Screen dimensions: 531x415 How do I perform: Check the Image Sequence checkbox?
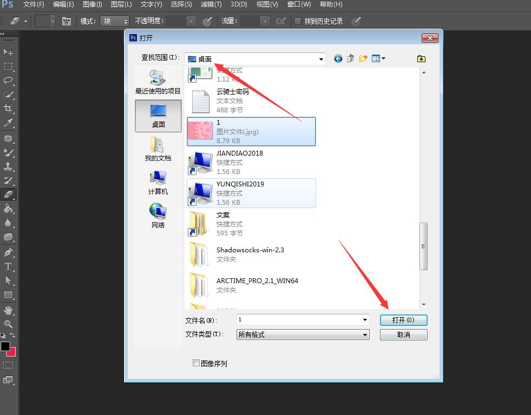pos(196,363)
